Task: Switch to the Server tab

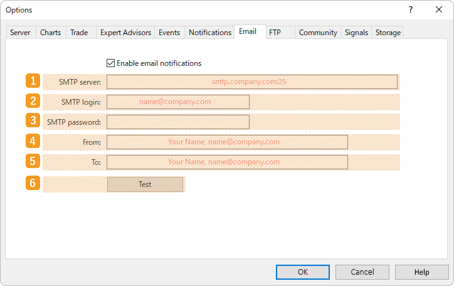Action: [20, 32]
